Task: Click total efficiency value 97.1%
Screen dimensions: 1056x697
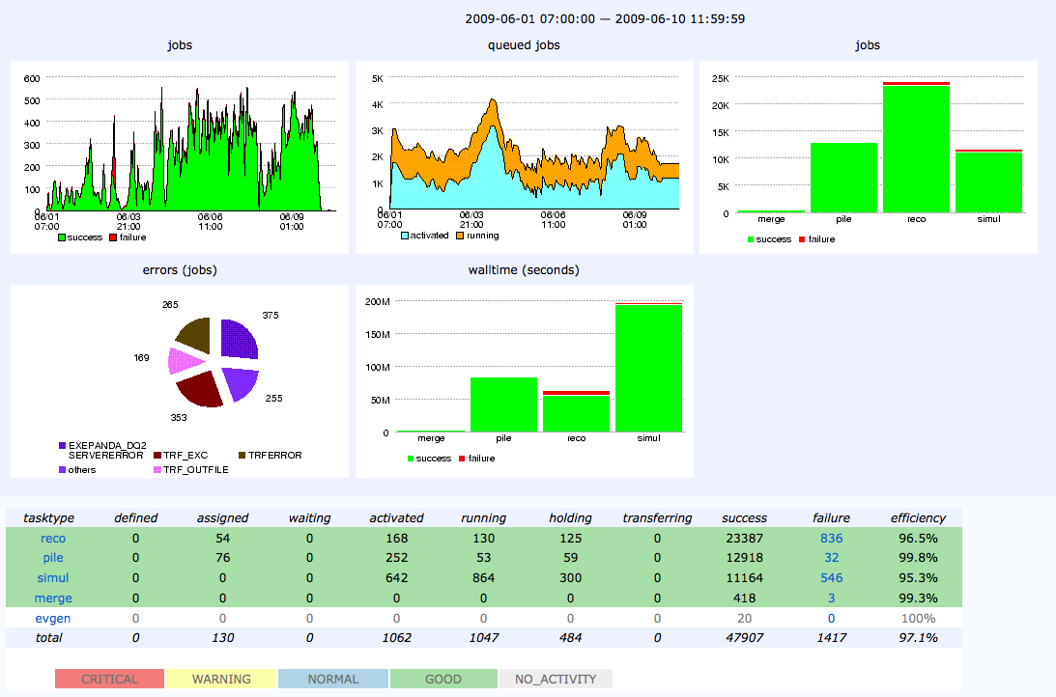Action: (918, 638)
